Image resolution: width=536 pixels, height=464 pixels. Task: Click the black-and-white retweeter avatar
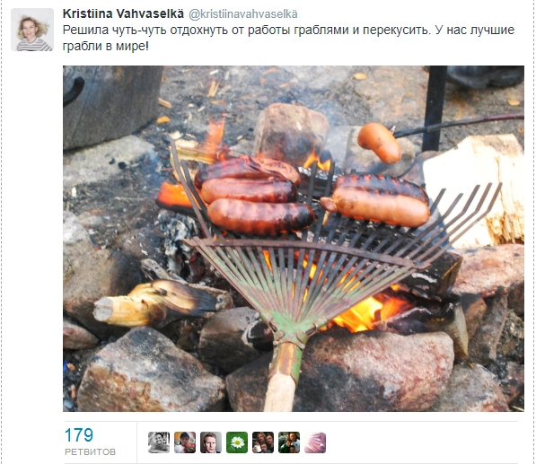[x=159, y=442]
